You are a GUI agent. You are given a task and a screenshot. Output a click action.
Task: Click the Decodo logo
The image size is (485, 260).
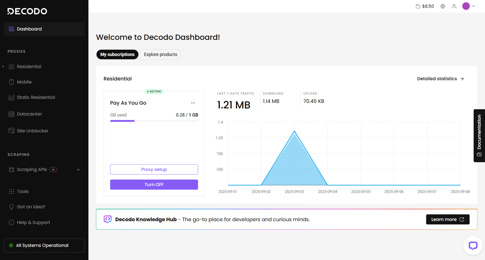tap(27, 11)
